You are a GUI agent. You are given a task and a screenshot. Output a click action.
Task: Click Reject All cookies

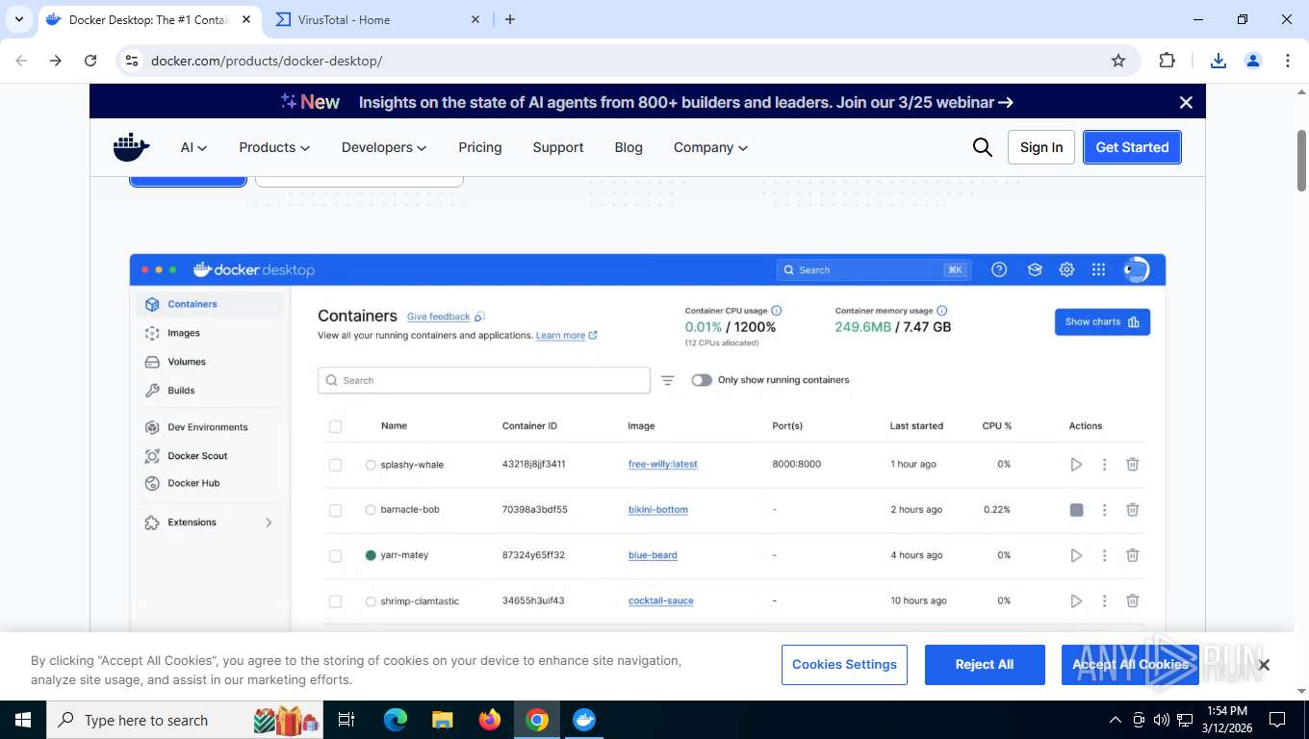coord(985,665)
